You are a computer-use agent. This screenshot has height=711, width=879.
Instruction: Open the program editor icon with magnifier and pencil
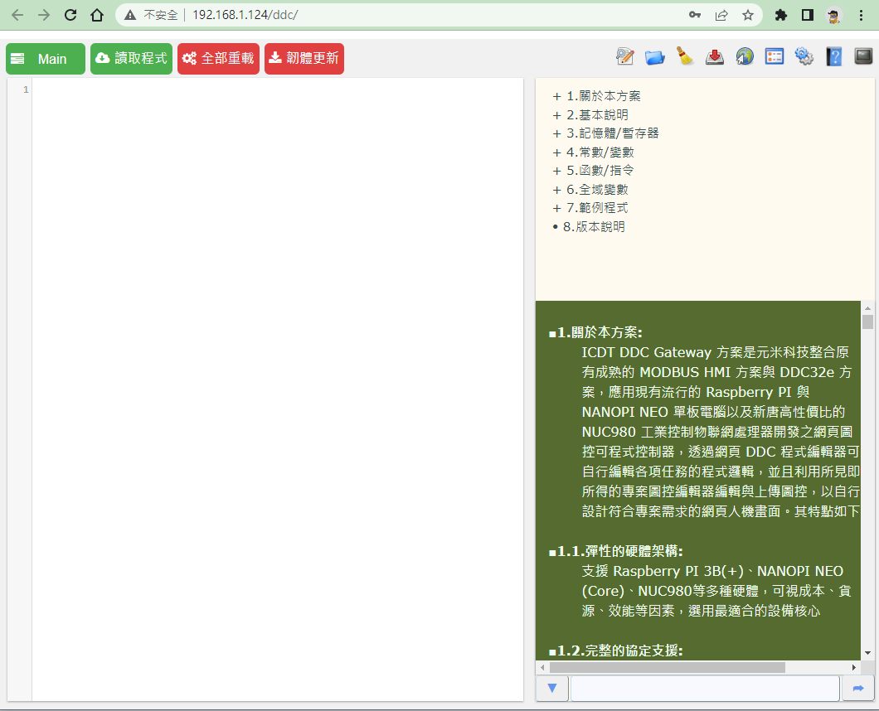tap(624, 57)
